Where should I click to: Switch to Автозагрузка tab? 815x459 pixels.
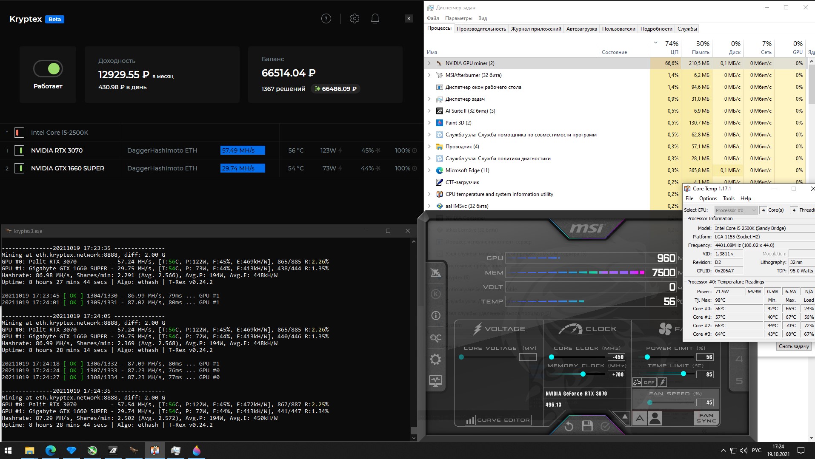coord(581,29)
